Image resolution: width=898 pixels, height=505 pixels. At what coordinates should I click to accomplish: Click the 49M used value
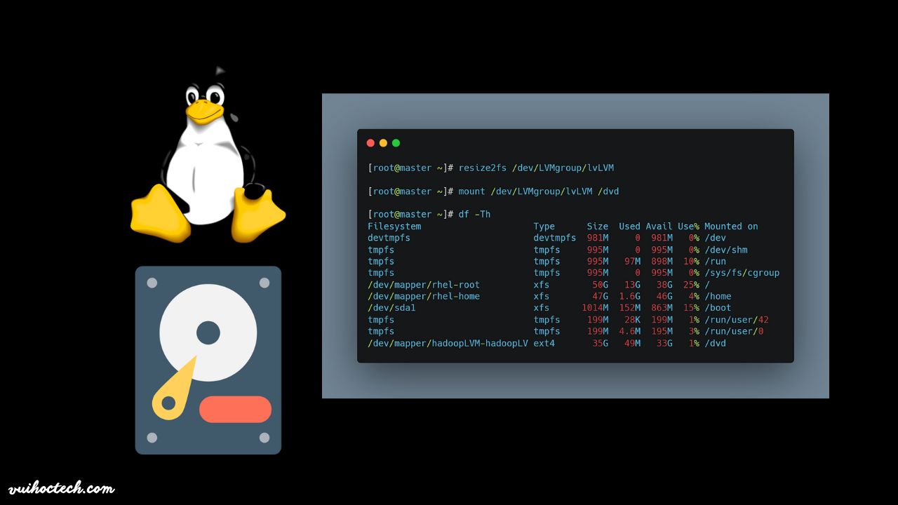(632, 343)
